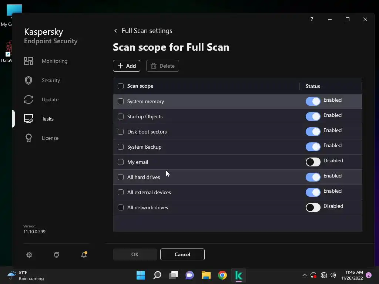Go to Tasks in sidebar
Viewport: 379px width, 284px height.
48,119
